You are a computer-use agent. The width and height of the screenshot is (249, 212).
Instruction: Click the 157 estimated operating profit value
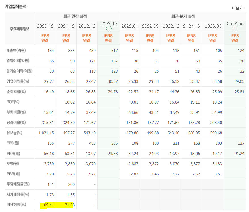[x=114, y=61]
